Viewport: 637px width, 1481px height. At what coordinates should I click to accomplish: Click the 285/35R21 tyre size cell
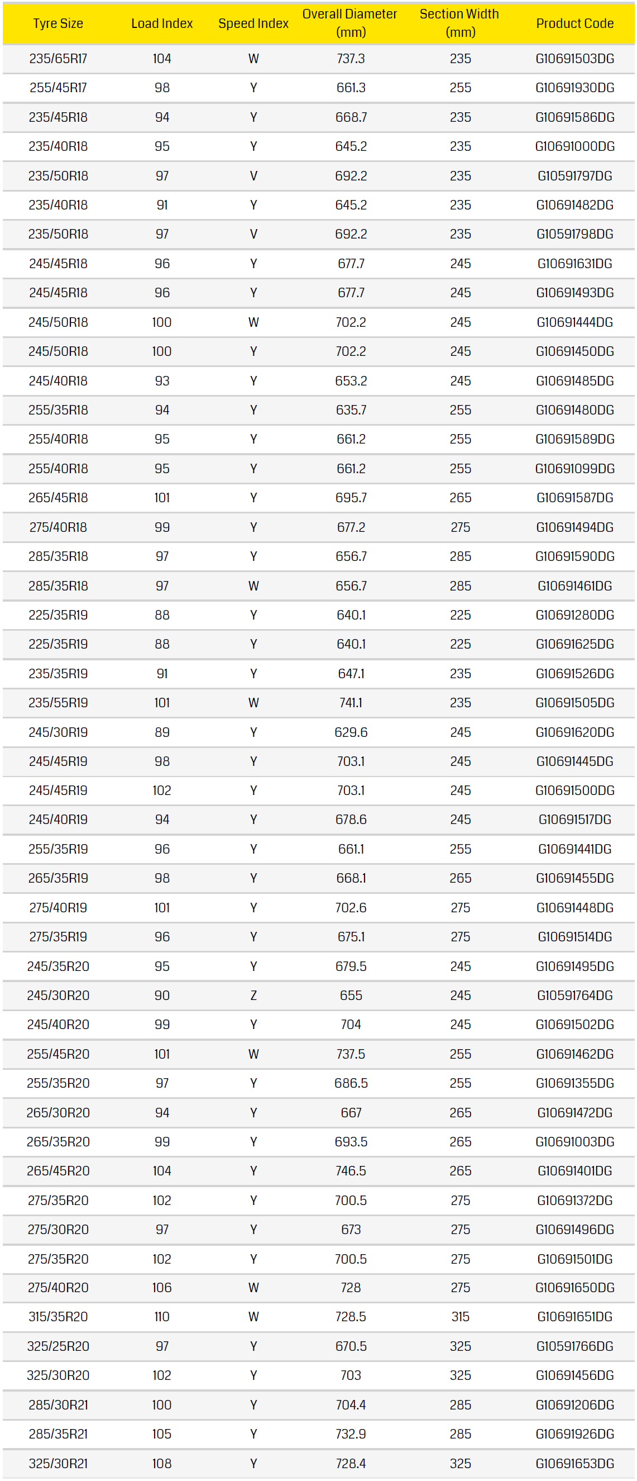click(x=58, y=1434)
